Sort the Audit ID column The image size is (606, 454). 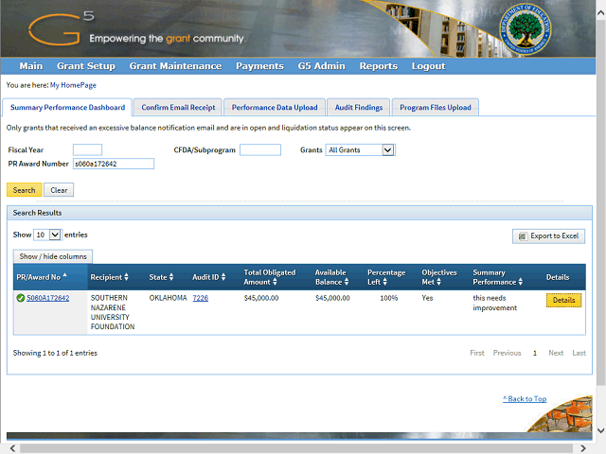click(x=223, y=277)
